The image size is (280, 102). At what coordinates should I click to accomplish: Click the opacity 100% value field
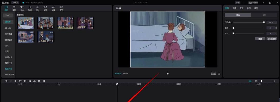tap(271, 22)
